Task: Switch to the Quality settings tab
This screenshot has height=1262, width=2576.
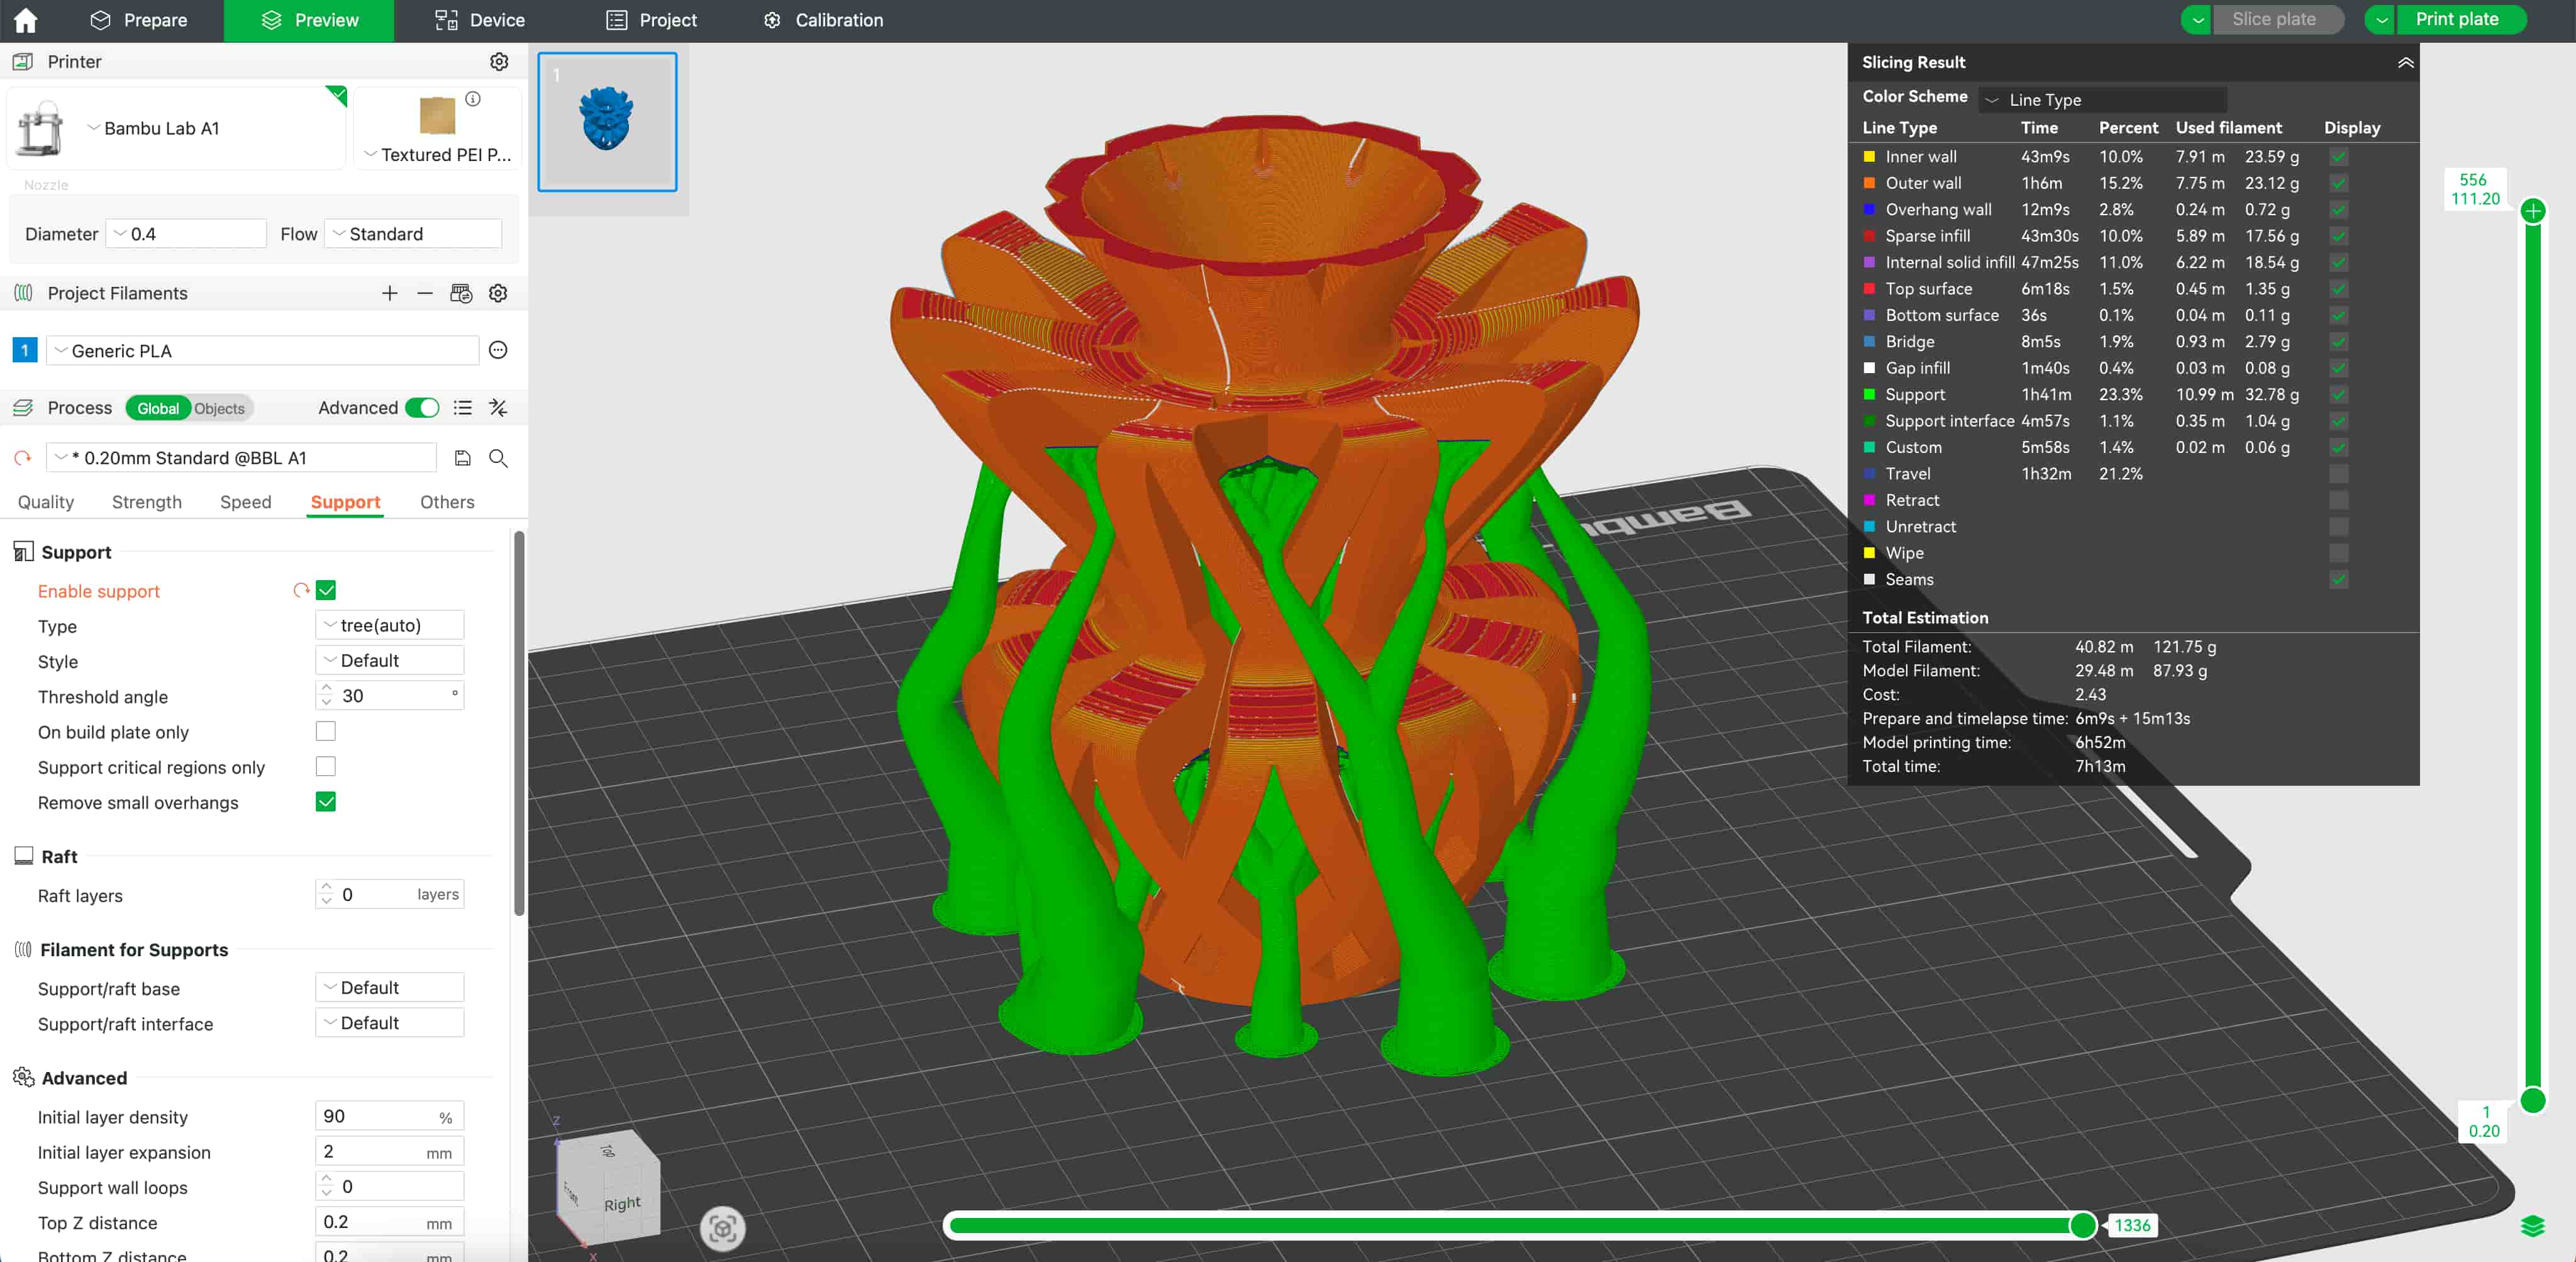Action: pyautogui.click(x=46, y=502)
